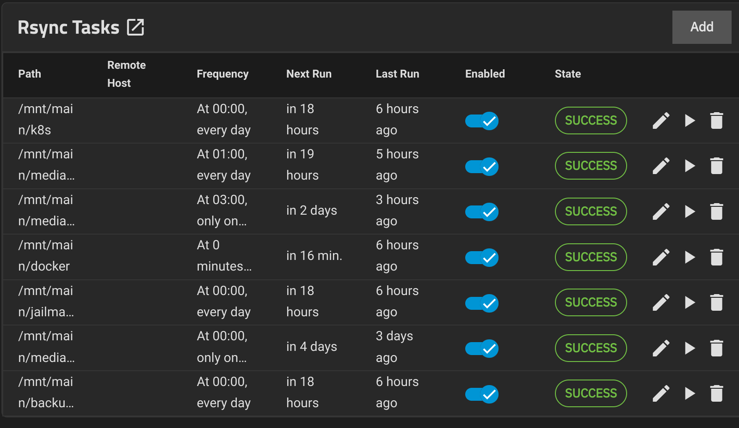
Task: Edit the jailma… rsync task
Action: click(x=661, y=302)
